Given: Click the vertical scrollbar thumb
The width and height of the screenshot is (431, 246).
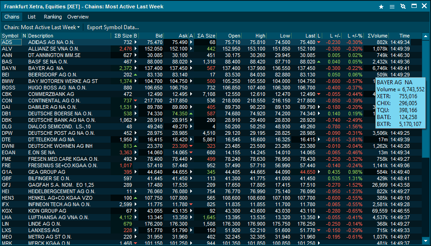Looking at the screenshot, I should point(425,99).
